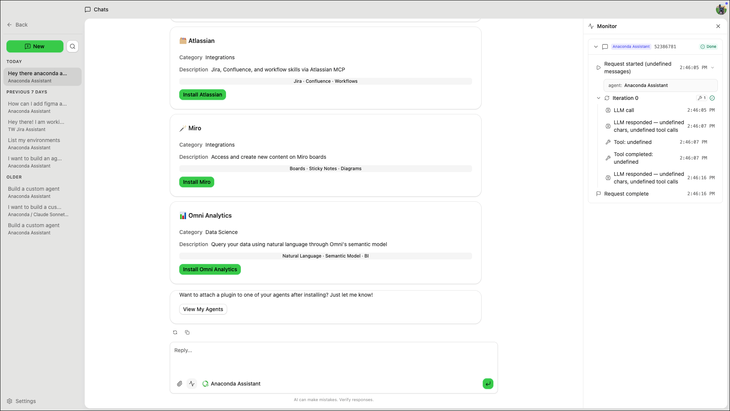Click the LLM call brain icon
The image size is (730, 411).
[608, 110]
